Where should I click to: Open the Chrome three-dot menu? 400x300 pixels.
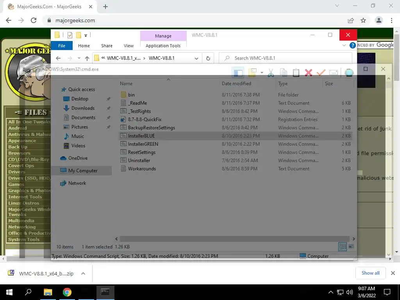(x=391, y=20)
